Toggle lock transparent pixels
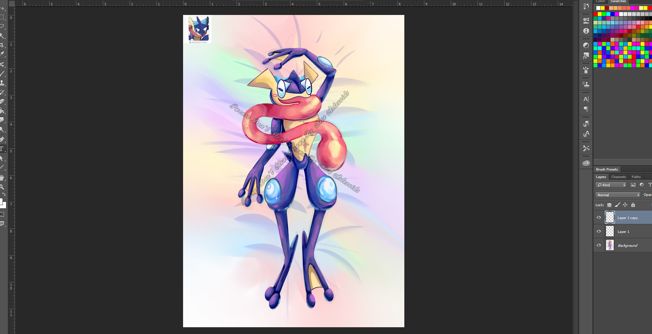 point(609,205)
